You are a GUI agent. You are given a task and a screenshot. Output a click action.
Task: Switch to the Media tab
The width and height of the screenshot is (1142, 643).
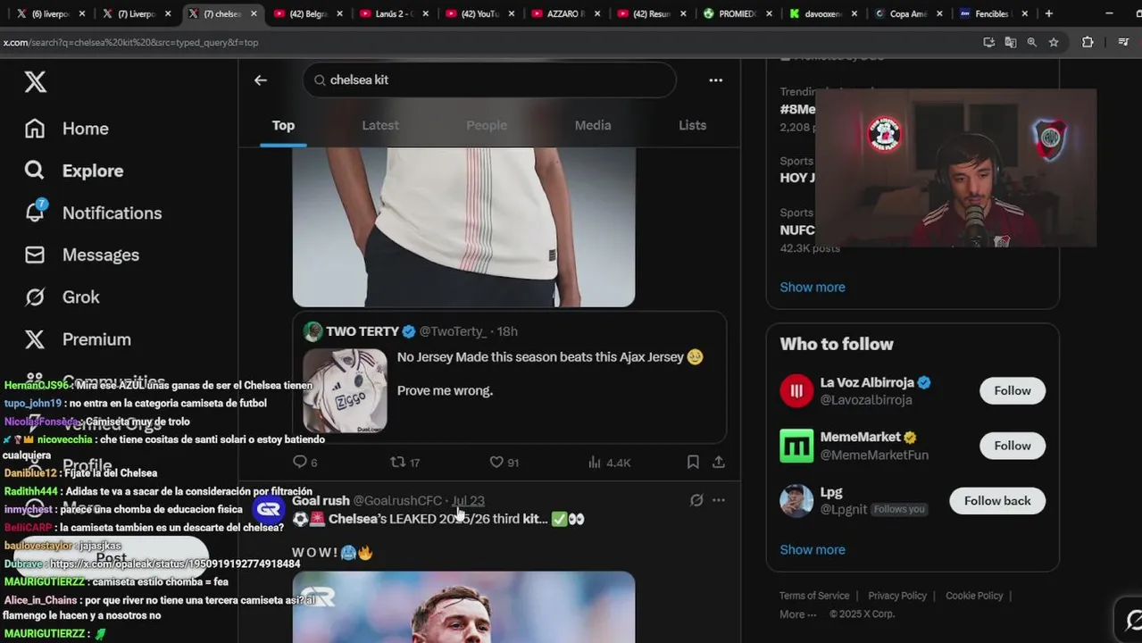coord(593,126)
